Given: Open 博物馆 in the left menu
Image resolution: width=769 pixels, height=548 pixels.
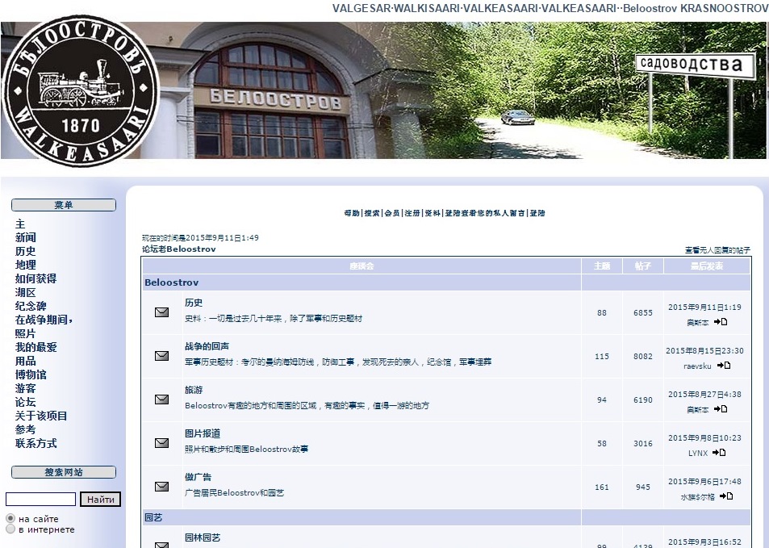Looking at the screenshot, I should (31, 374).
